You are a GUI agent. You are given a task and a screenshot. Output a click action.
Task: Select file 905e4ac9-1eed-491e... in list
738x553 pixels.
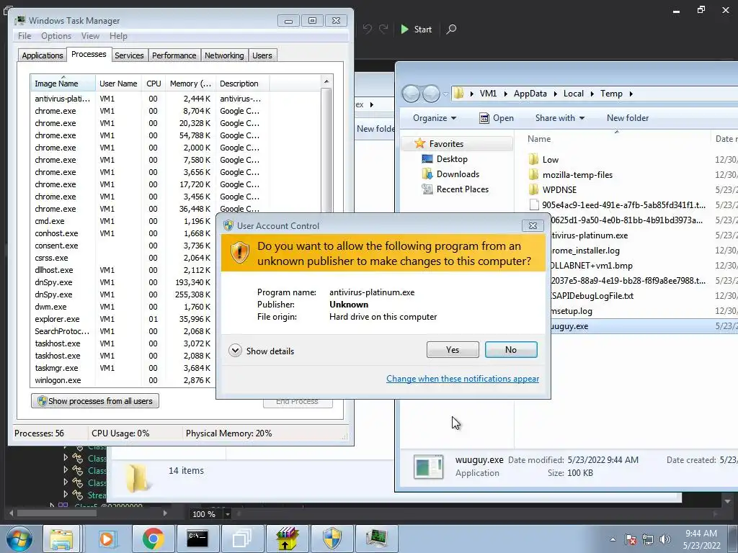[623, 205]
